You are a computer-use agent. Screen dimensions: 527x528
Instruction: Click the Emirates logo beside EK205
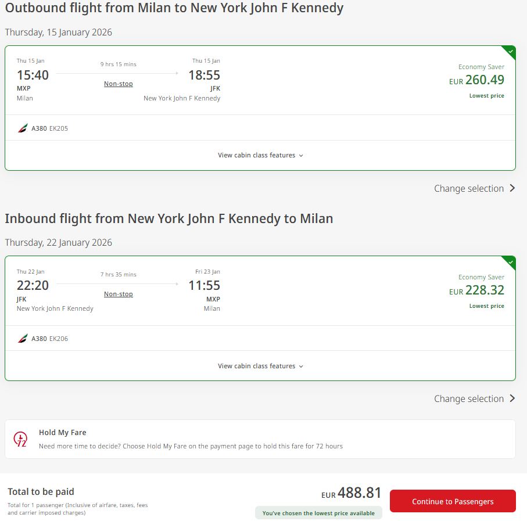click(x=23, y=128)
